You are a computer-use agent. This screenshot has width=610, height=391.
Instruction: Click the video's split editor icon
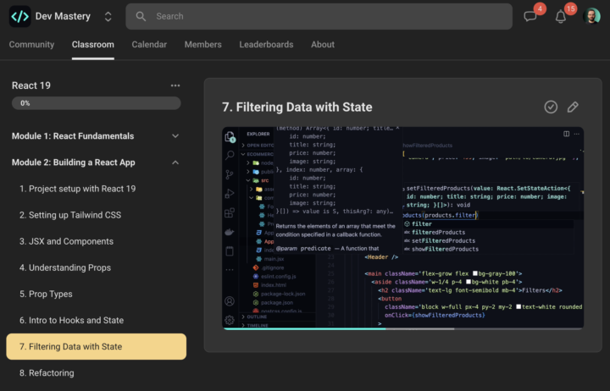point(567,134)
